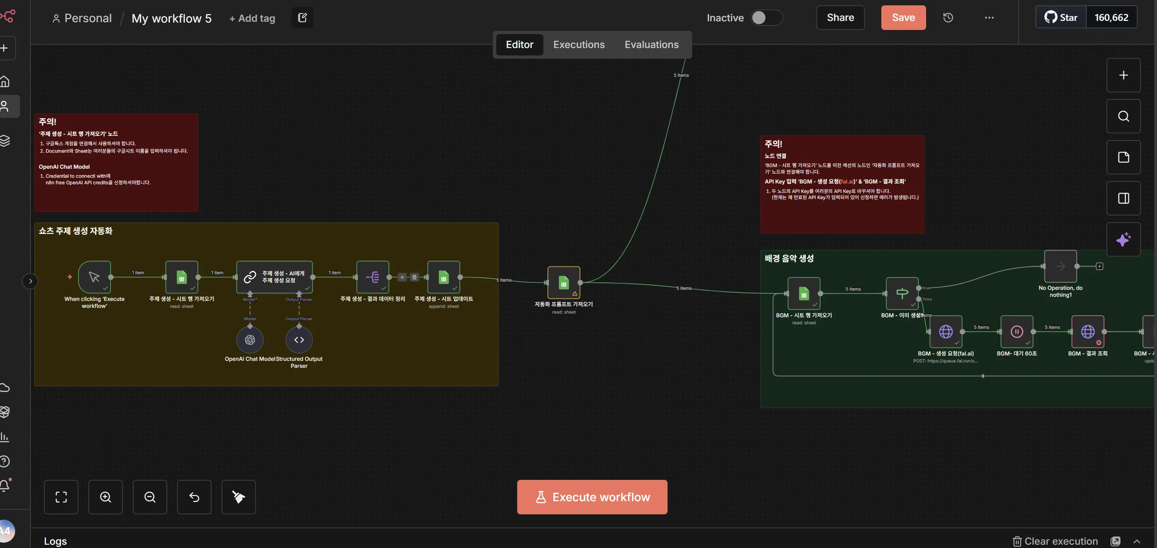Add sticky note from right panel
This screenshot has width=1157, height=548.
point(1123,157)
